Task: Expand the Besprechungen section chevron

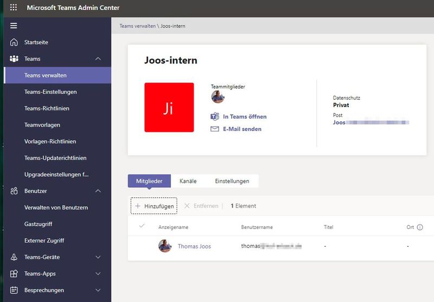Action: 98,290
